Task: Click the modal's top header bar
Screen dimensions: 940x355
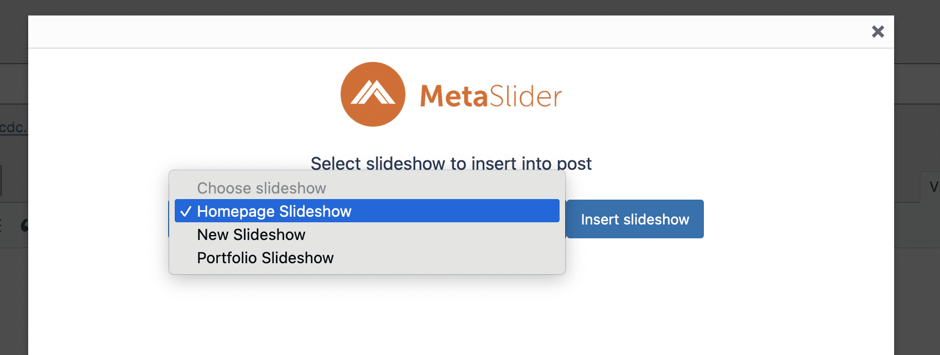Action: pyautogui.click(x=442, y=32)
